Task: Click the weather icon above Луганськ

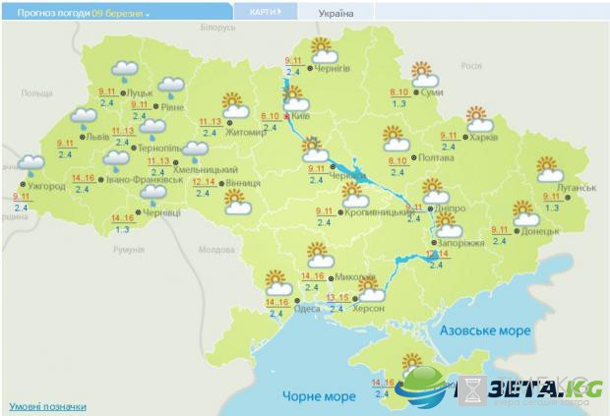Action: pos(549,170)
